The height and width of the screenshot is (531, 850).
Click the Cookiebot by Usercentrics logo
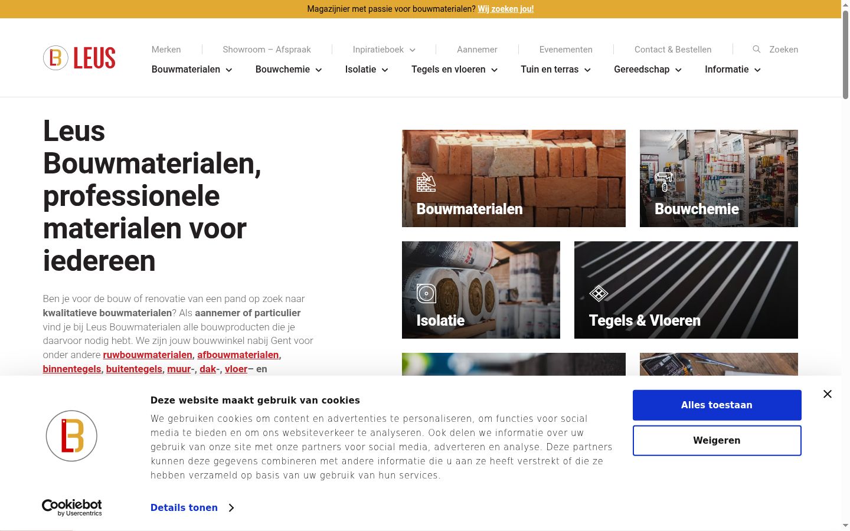point(71,507)
